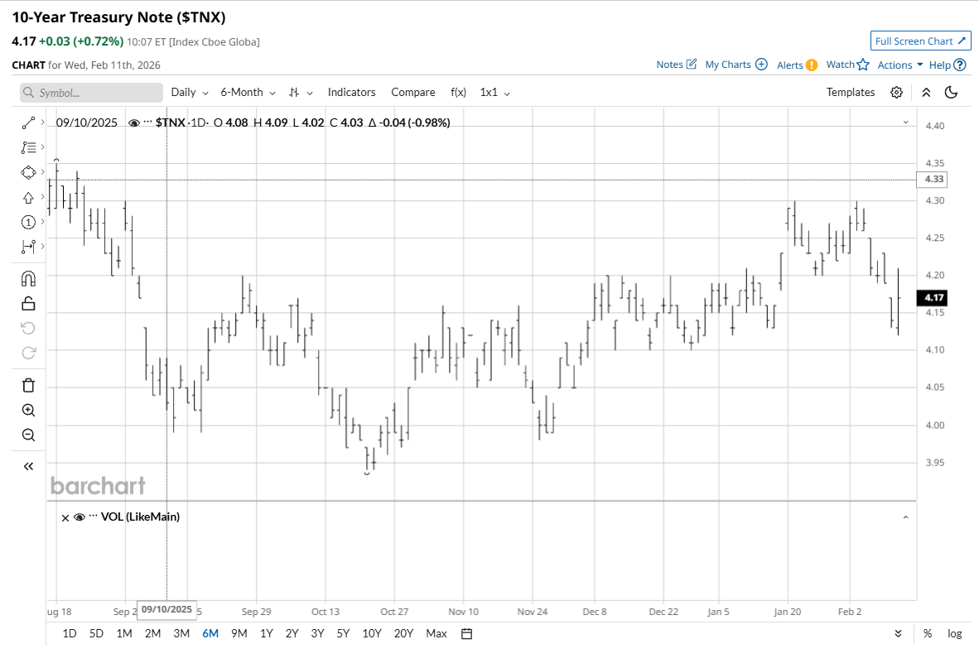Viewport: 979px width, 668px height.
Task: Enable the magnet snap mode
Action: click(x=28, y=278)
